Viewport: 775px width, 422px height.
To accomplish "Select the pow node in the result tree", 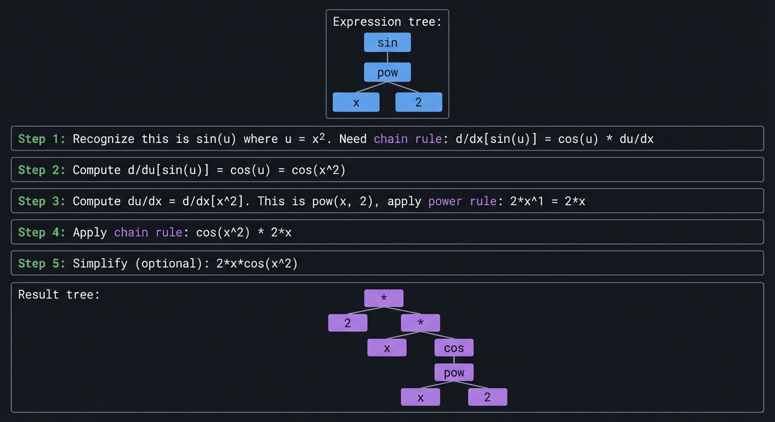I will point(454,372).
